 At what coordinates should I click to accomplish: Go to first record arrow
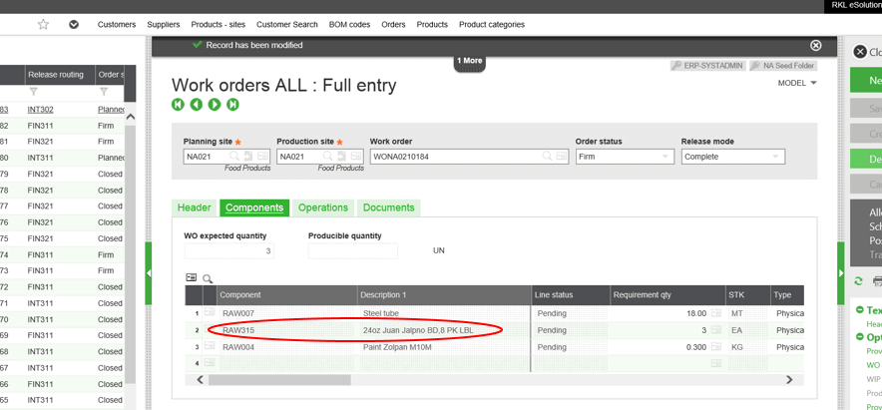click(x=178, y=104)
